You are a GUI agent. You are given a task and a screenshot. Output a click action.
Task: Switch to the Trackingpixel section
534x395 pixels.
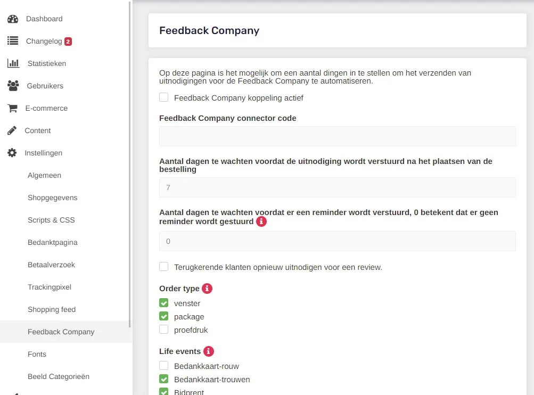point(49,287)
